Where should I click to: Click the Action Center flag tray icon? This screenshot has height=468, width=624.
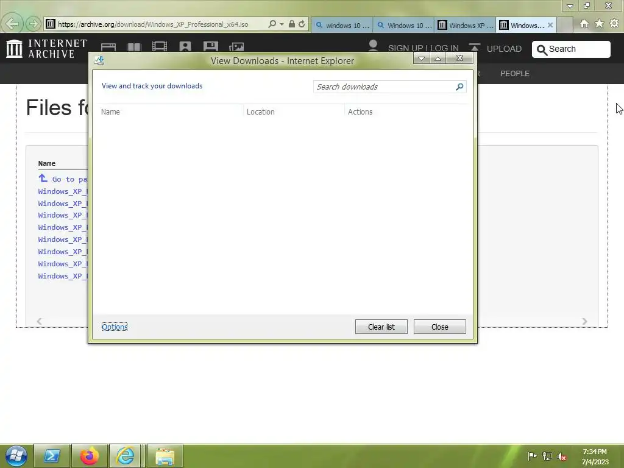[x=532, y=456]
